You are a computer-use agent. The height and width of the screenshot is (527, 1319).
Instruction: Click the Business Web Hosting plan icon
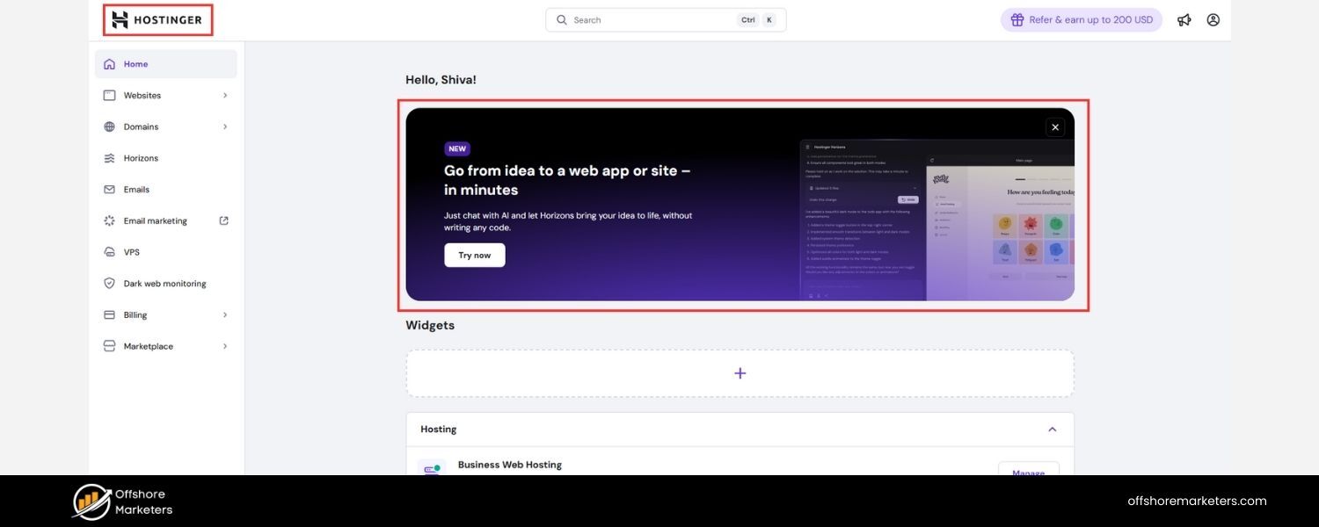pos(431,468)
